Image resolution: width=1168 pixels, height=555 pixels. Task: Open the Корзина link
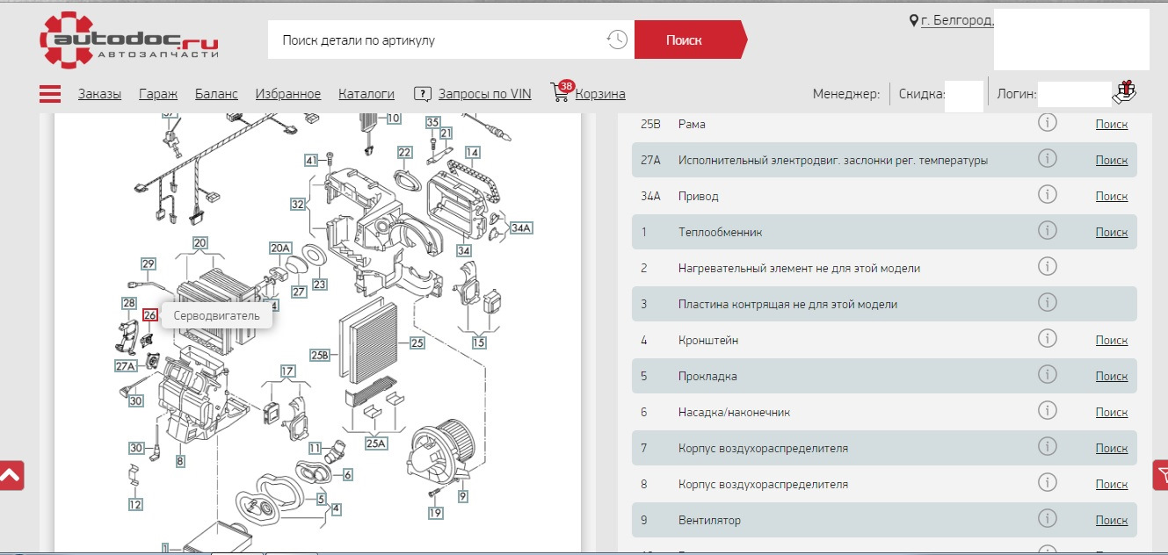click(x=601, y=94)
